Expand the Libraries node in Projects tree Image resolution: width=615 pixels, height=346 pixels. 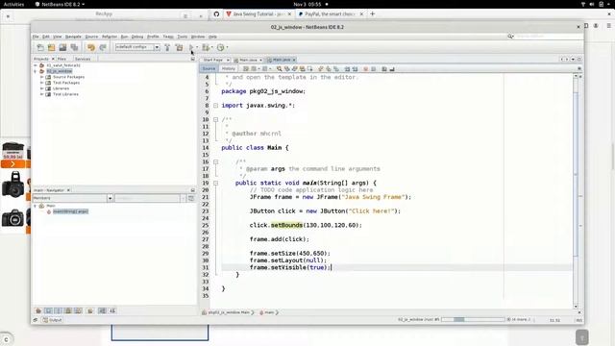tap(42, 88)
